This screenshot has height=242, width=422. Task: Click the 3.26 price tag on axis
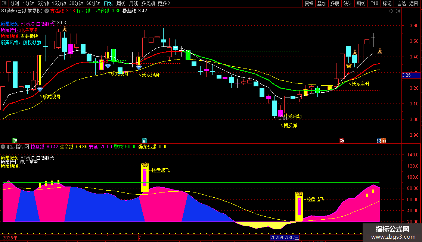click(x=411, y=75)
